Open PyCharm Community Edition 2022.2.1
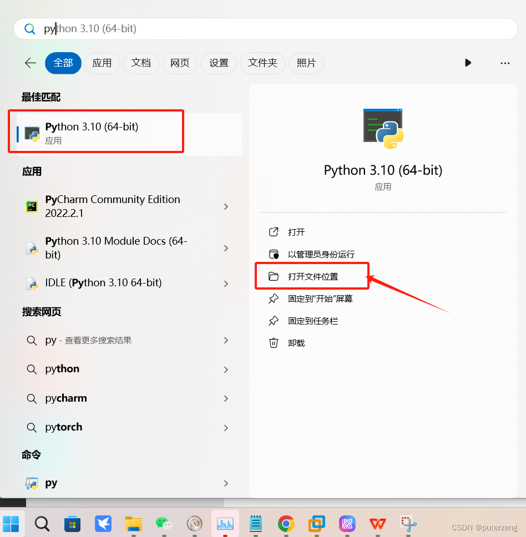 click(x=112, y=206)
